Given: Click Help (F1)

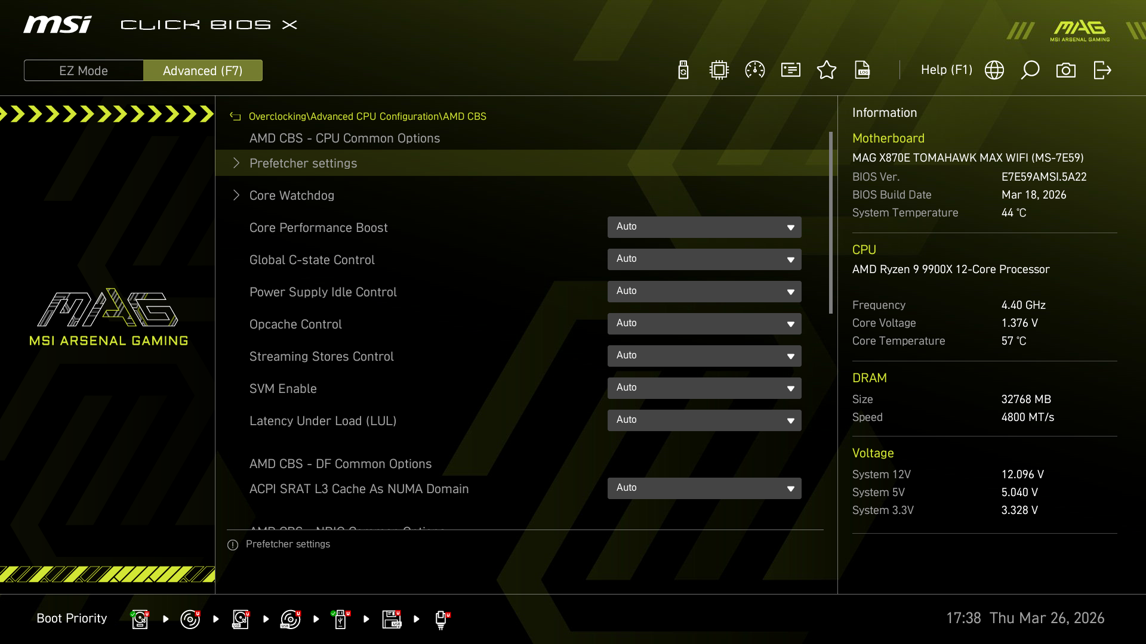Looking at the screenshot, I should (x=946, y=70).
